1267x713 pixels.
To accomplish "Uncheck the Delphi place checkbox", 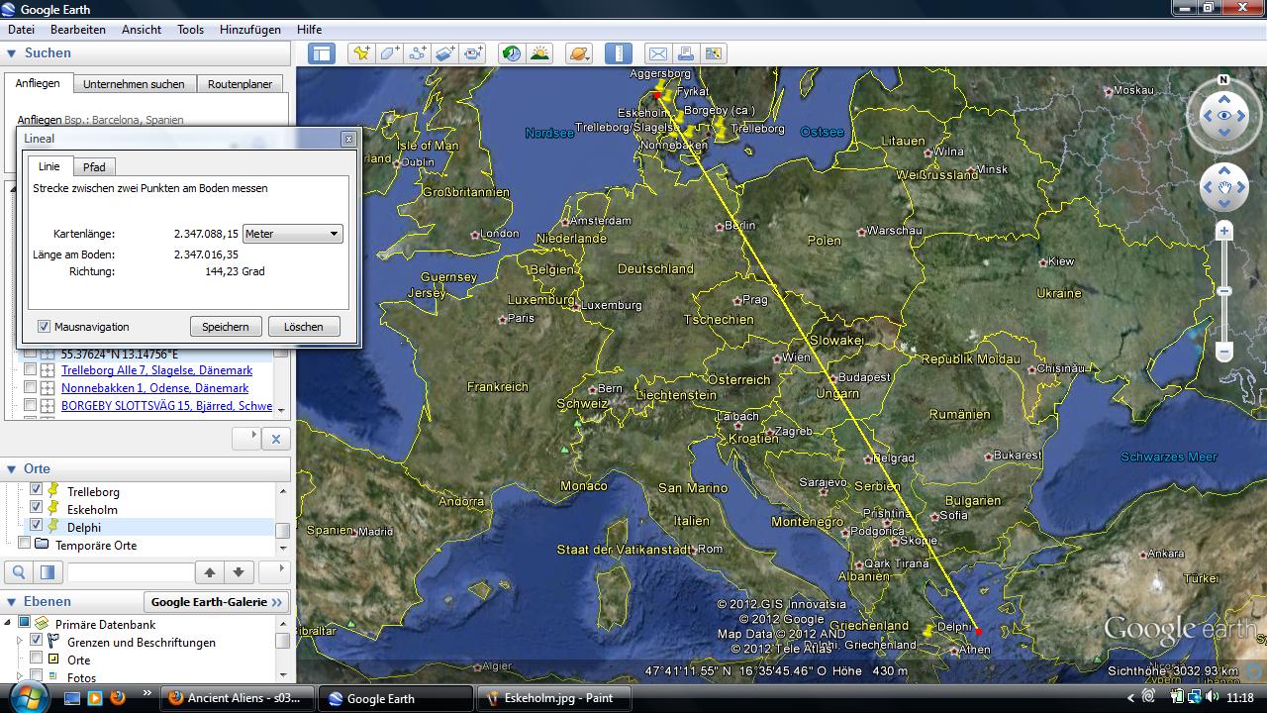I will coord(37,526).
